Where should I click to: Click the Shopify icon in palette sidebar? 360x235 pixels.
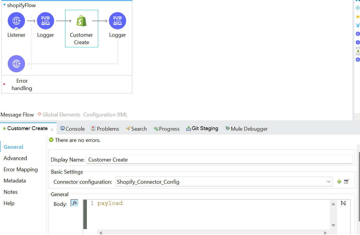pyautogui.click(x=358, y=51)
